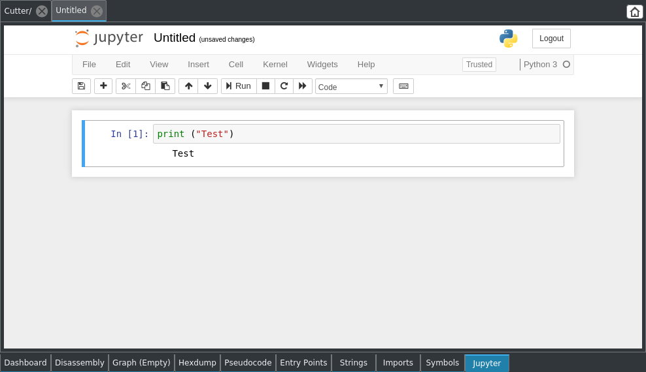This screenshot has height=372, width=646.
Task: Paste cells below clipboard icon
Action: (x=165, y=86)
